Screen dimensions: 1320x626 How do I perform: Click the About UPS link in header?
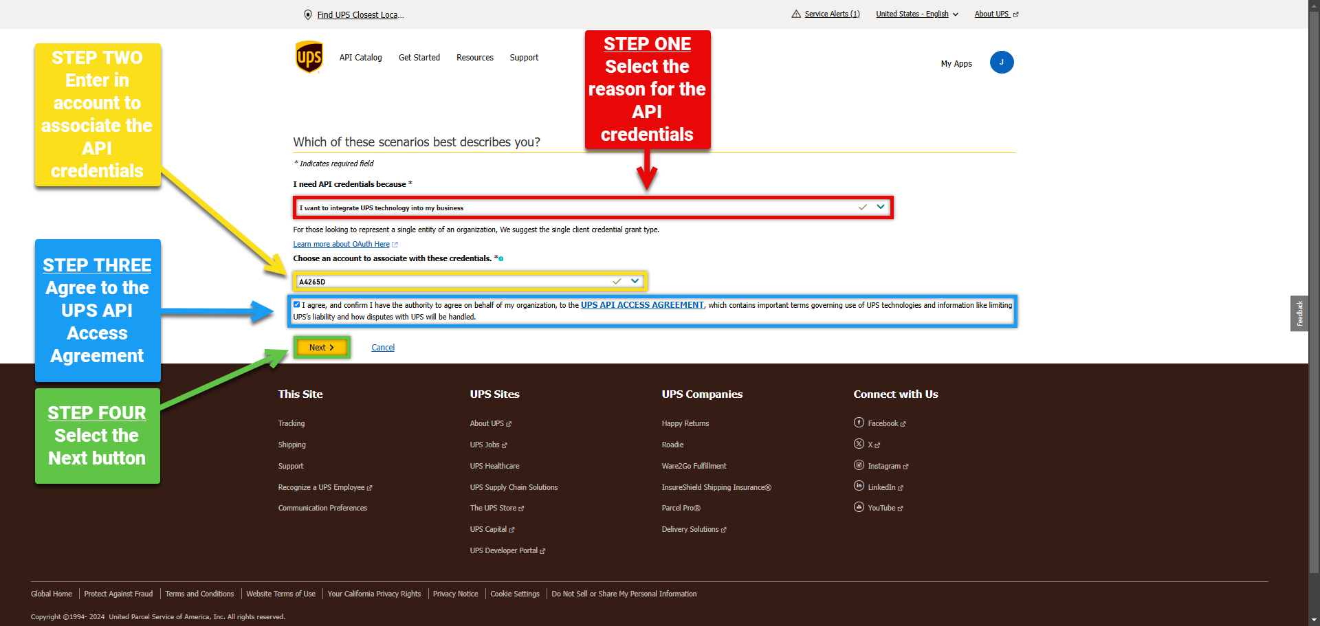click(992, 14)
